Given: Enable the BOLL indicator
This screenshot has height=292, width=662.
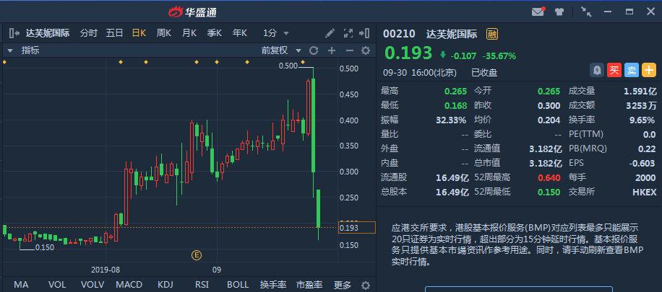Looking at the screenshot, I should (238, 285).
